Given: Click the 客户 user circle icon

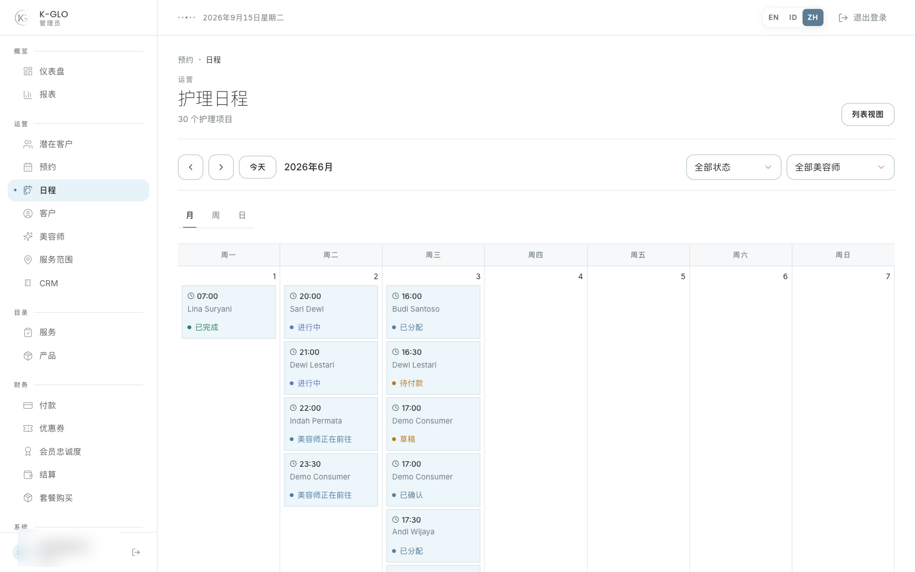Looking at the screenshot, I should pyautogui.click(x=28, y=214).
